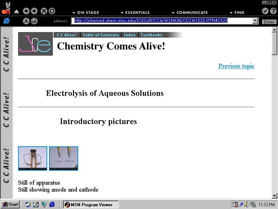The height and width of the screenshot is (209, 278).
Task: Click the eject triangle icon
Action: tap(16, 11)
